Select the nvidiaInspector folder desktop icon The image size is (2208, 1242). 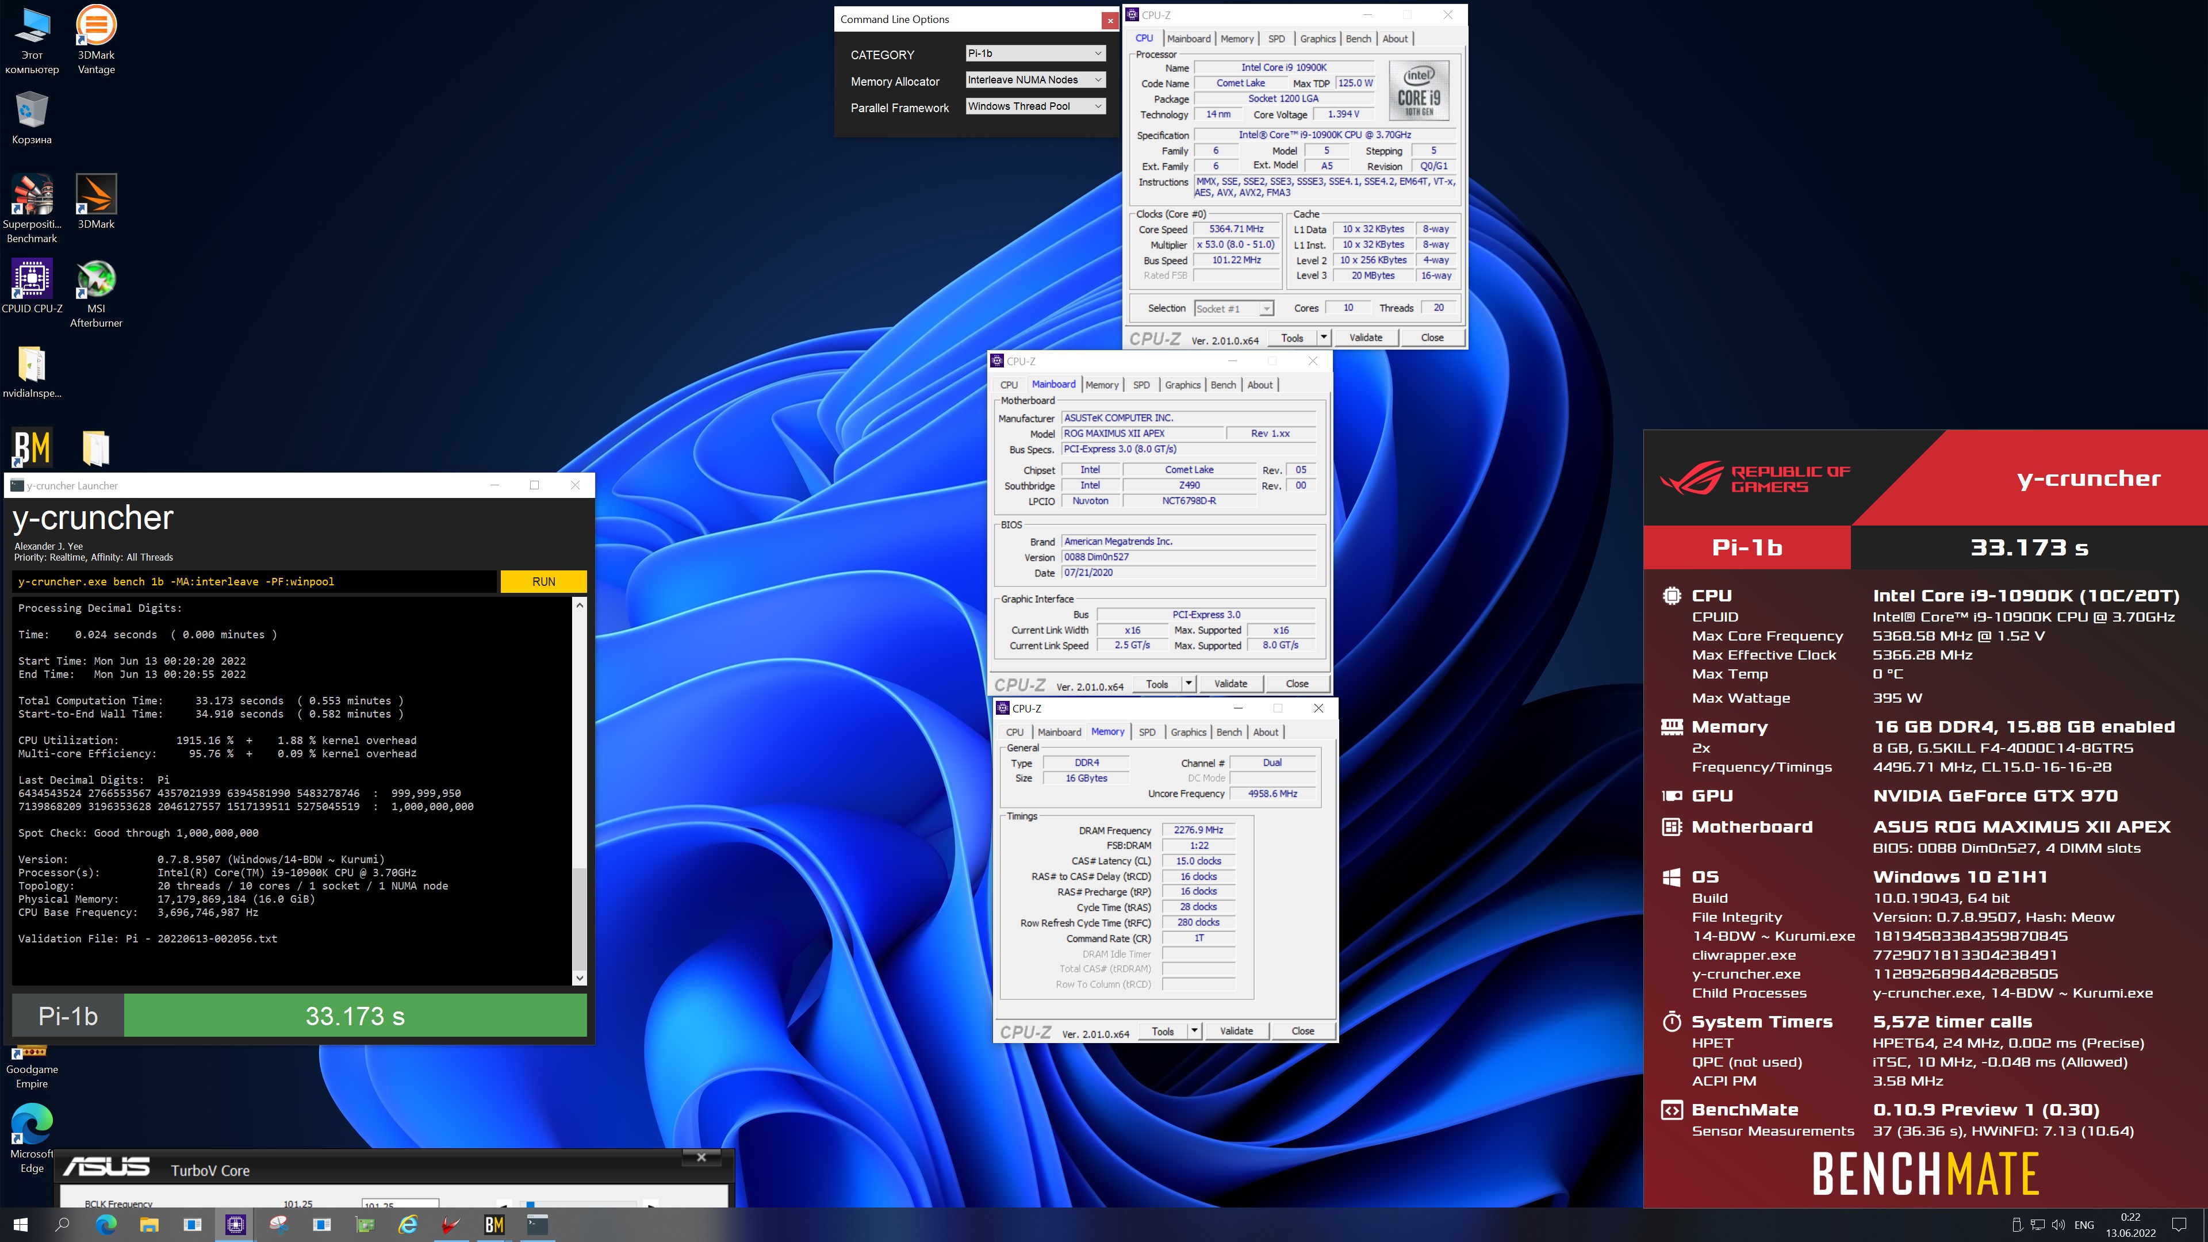pos(32,372)
